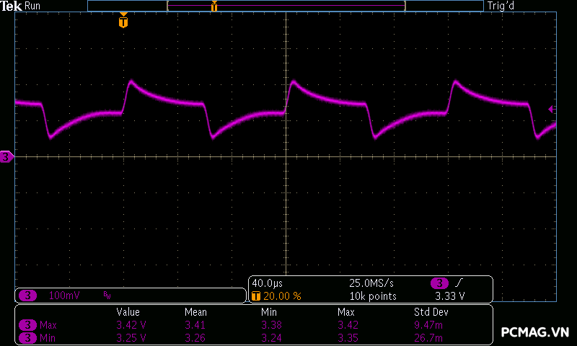Viewport: 577px width, 346px height.
Task: Click the waveform record overview bar at top
Action: 286,6
